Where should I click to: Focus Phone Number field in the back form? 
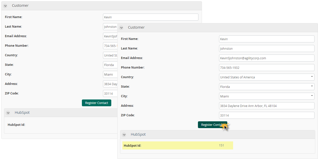tap(110, 46)
